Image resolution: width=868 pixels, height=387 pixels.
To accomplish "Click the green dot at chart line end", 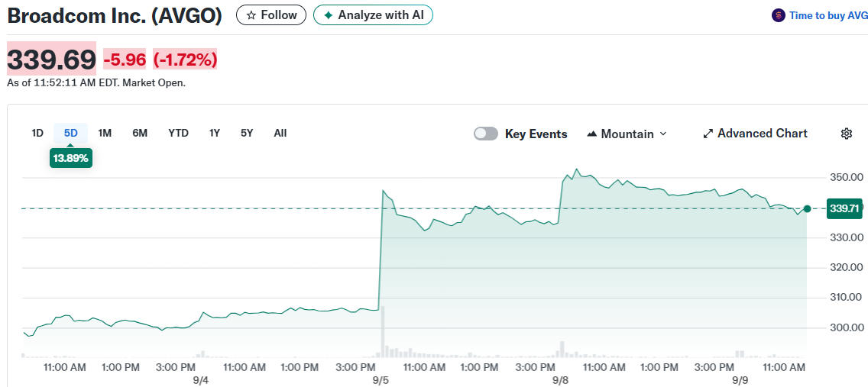I will pos(807,208).
